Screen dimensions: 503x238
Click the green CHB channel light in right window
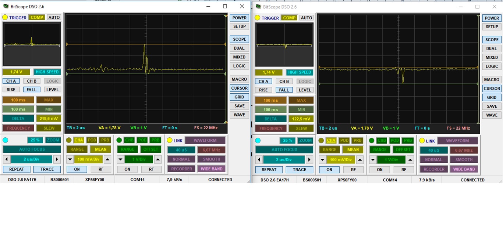372,141
